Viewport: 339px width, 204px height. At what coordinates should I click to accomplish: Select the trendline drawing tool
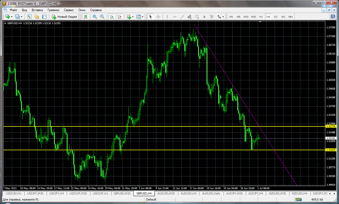coord(182,17)
